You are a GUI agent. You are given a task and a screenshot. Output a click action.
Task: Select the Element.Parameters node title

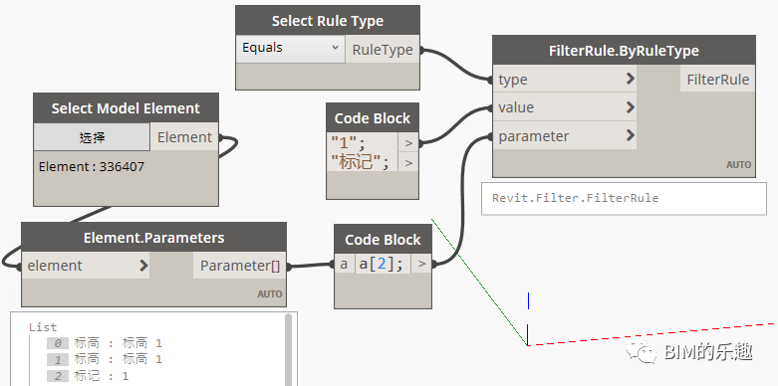(153, 238)
